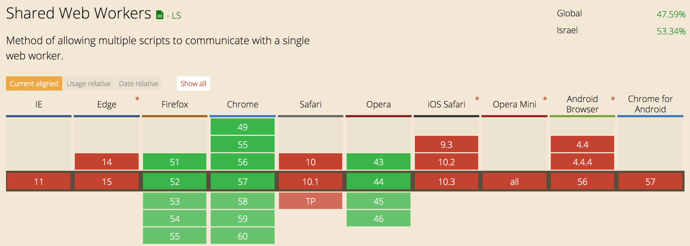Click the asterisk note beside Opera Mini

(x=545, y=99)
